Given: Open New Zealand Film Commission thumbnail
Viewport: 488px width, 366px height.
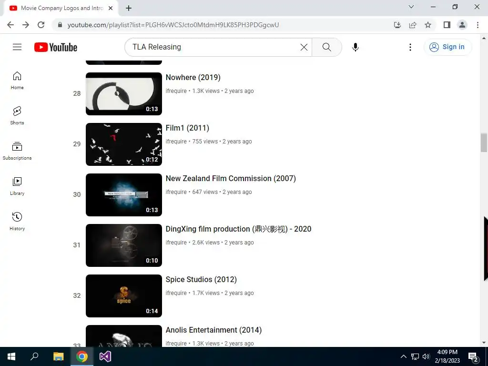Looking at the screenshot, I should (124, 195).
